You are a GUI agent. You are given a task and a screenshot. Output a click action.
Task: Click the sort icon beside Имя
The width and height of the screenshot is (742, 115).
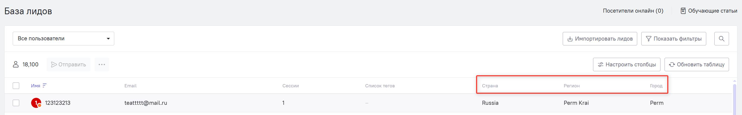pos(44,85)
